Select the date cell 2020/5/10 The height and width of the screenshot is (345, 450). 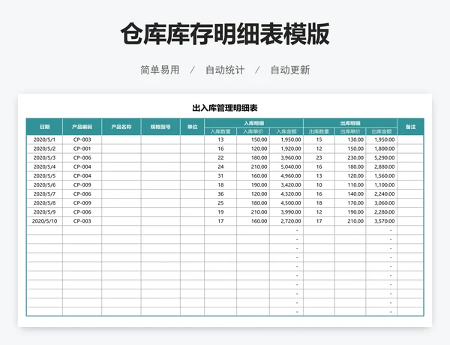tap(44, 221)
